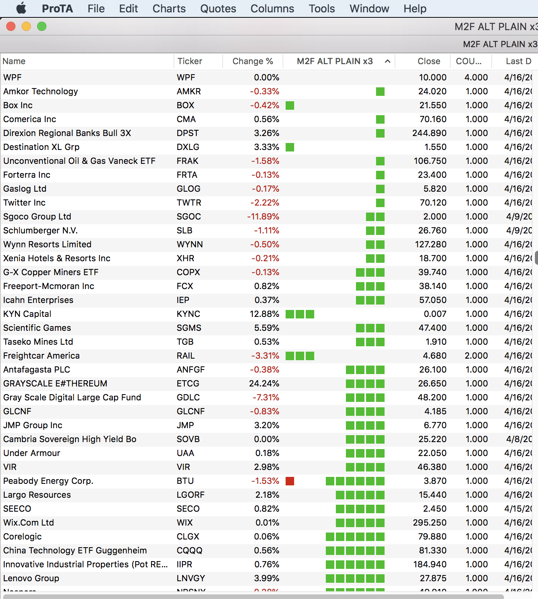538x599 pixels.
Task: Select the Icahn Enterprises row
Action: 267,300
